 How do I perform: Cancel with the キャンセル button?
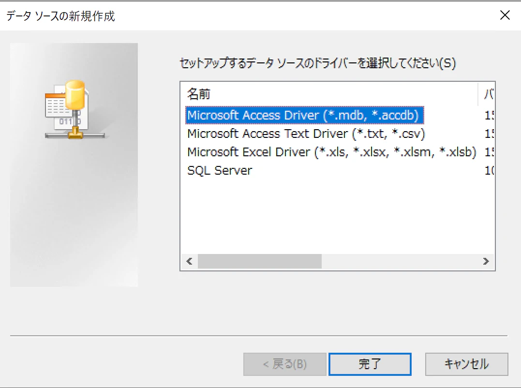point(466,364)
